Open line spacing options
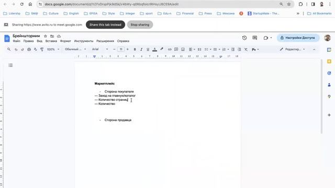Viewport: 335px width, 188px height. [199, 50]
